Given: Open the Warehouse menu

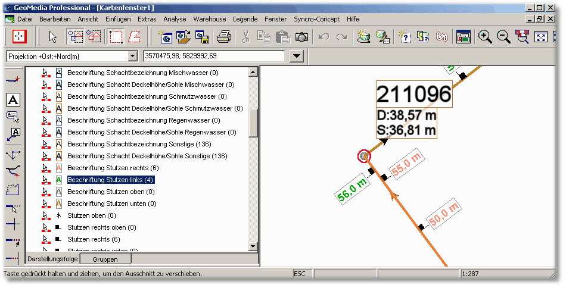Looking at the screenshot, I should pos(209,19).
